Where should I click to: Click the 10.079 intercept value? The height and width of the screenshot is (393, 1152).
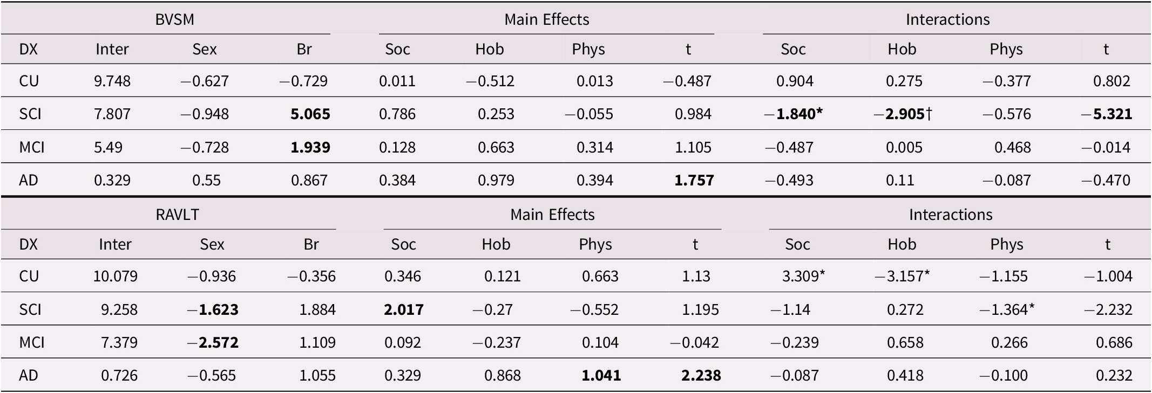(x=115, y=277)
